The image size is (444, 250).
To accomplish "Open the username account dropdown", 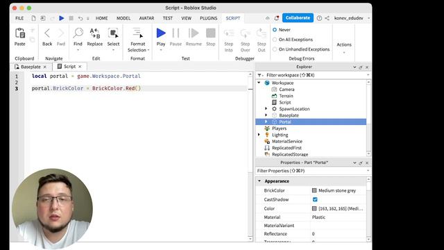I will click(368, 18).
